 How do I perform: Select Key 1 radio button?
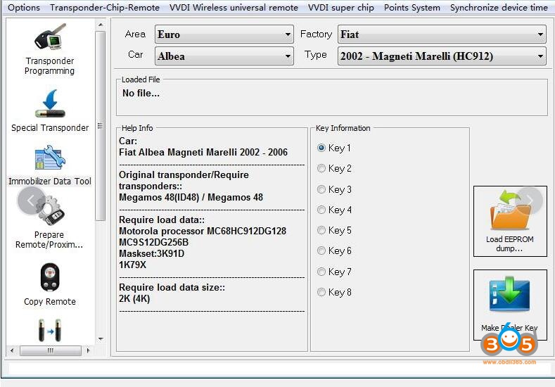pyautogui.click(x=321, y=148)
